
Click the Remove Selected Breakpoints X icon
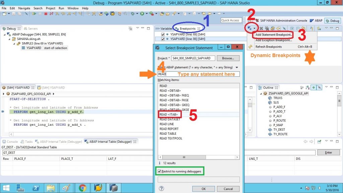click(261, 28)
